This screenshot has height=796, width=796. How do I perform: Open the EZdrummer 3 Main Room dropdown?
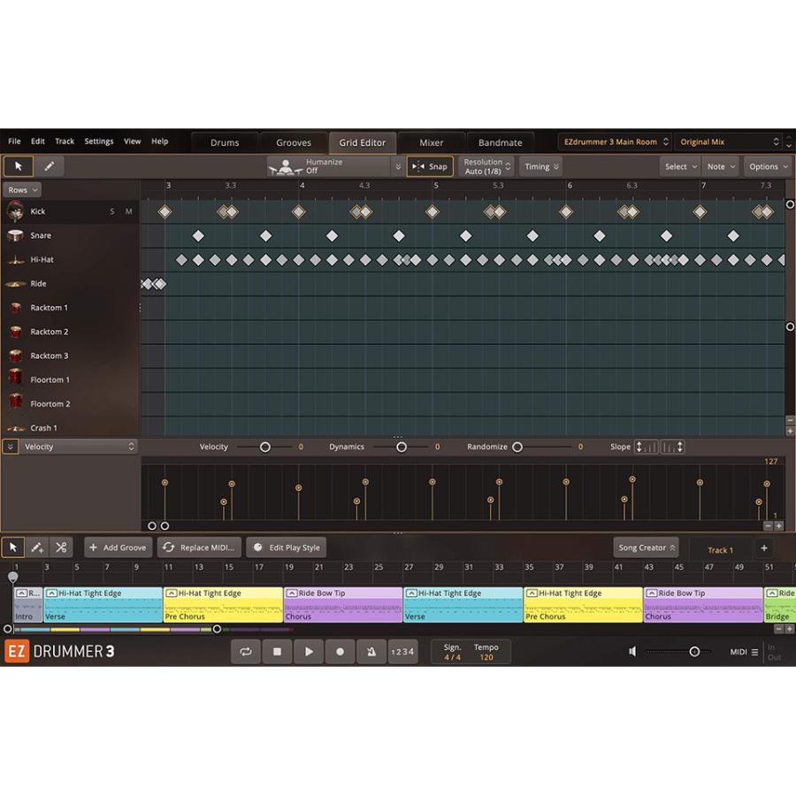(616, 142)
